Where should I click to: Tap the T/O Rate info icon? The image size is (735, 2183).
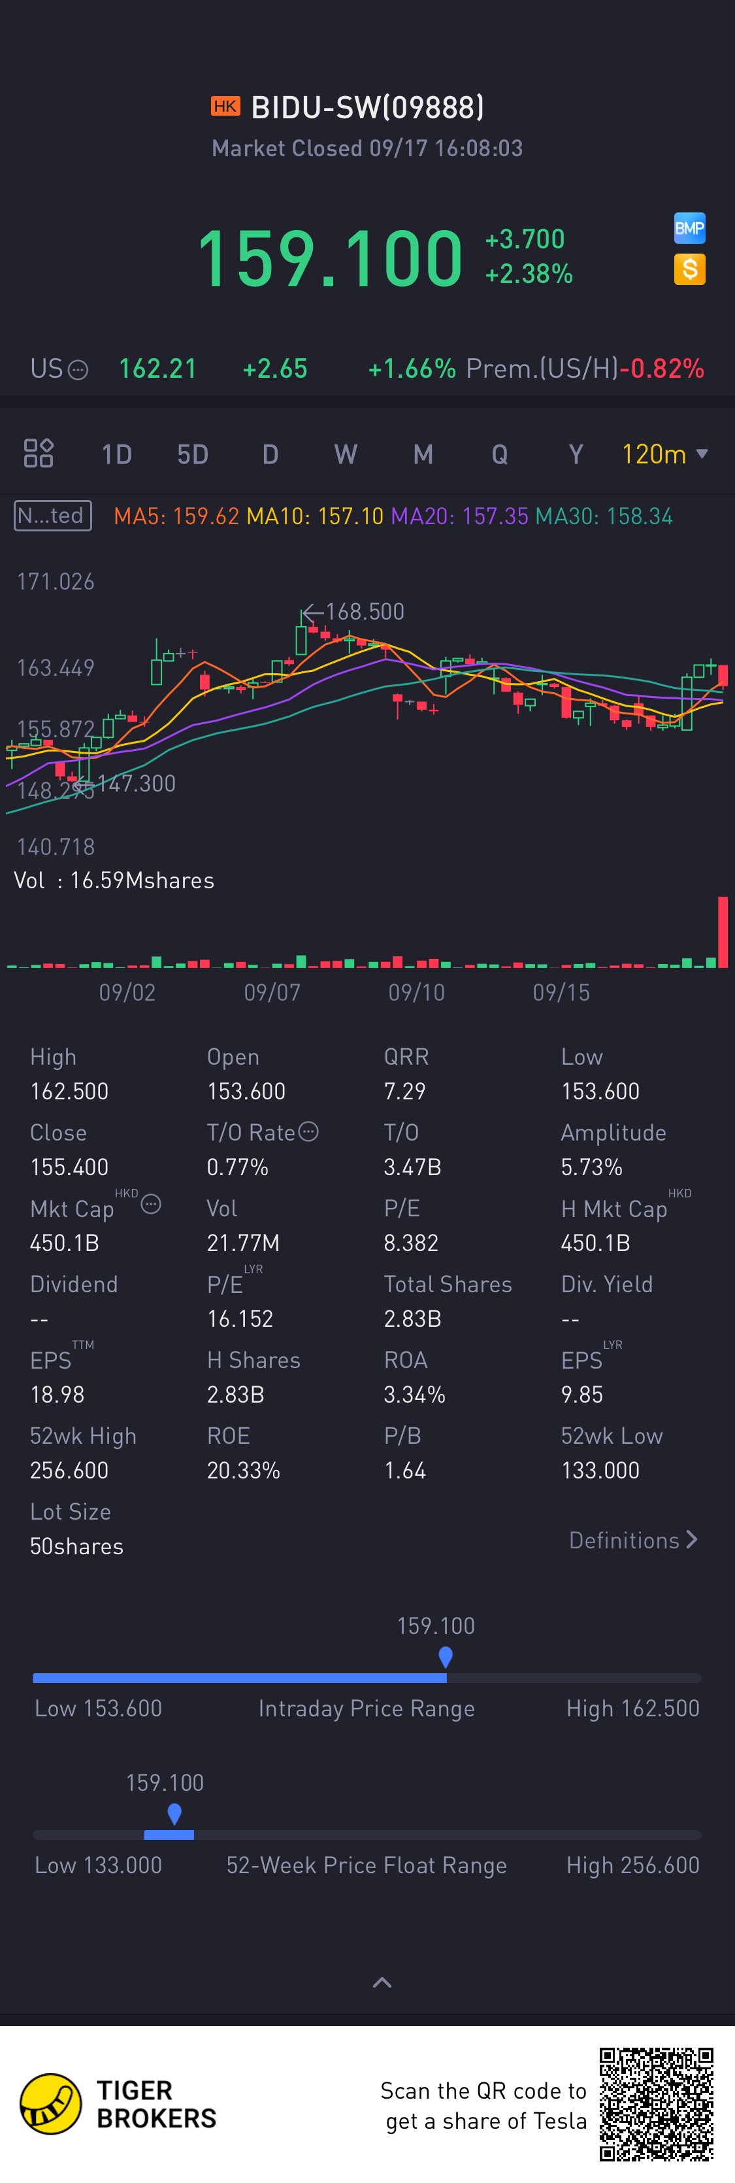[309, 1131]
